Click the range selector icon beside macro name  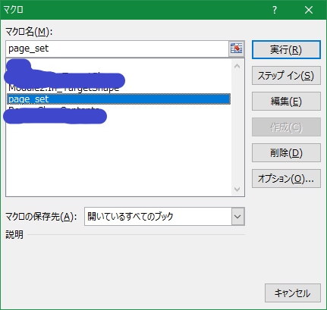pos(237,49)
